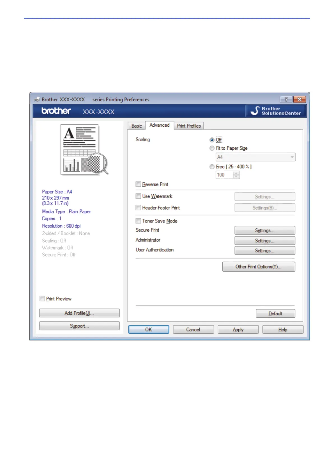The width and height of the screenshot is (334, 473).
Task: Enable Use Watermark checkbox
Action: point(138,196)
